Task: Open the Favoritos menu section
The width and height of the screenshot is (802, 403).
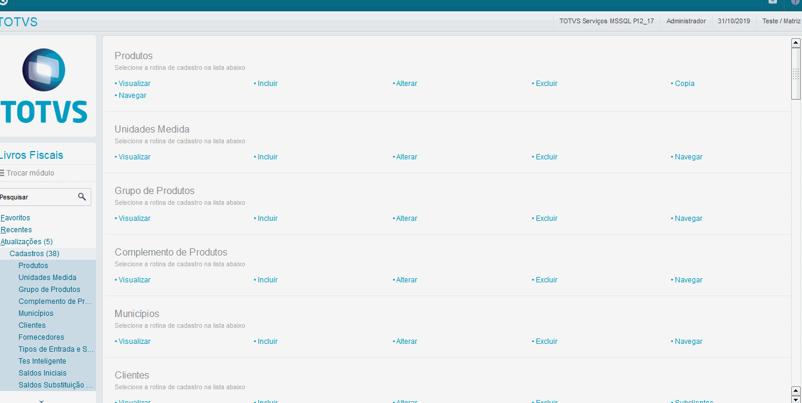Action: click(x=15, y=218)
